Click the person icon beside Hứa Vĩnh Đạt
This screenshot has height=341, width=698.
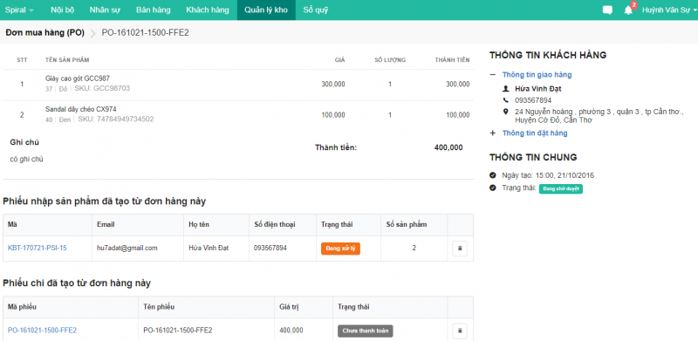[x=505, y=89]
